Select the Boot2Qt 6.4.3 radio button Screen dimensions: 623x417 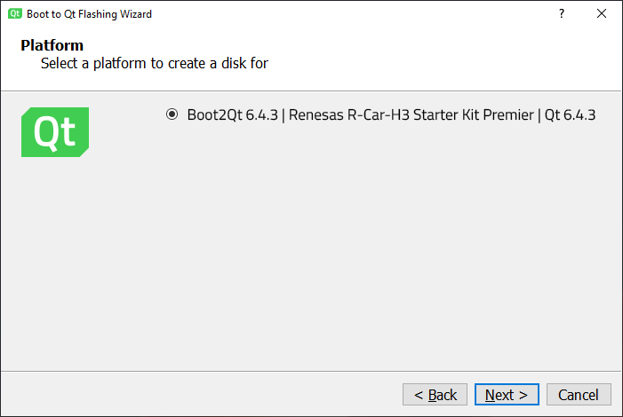click(x=172, y=114)
